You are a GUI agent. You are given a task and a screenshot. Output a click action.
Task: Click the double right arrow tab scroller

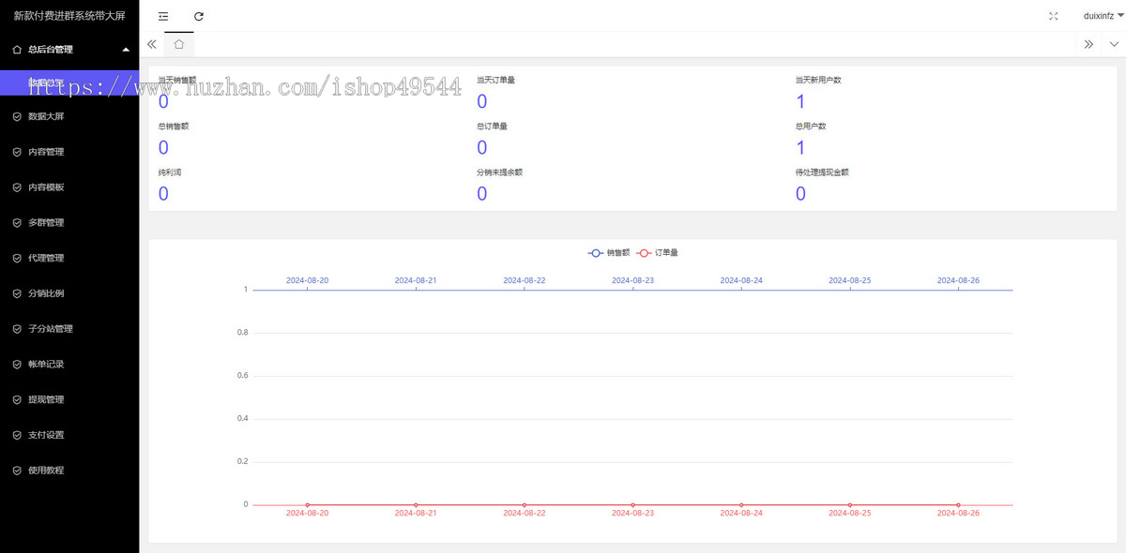(1088, 44)
